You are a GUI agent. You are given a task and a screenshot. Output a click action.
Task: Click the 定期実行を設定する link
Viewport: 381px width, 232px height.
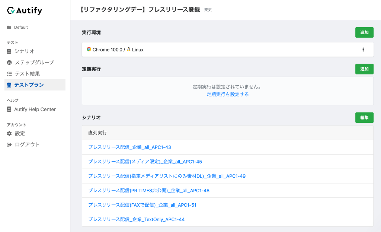(228, 94)
